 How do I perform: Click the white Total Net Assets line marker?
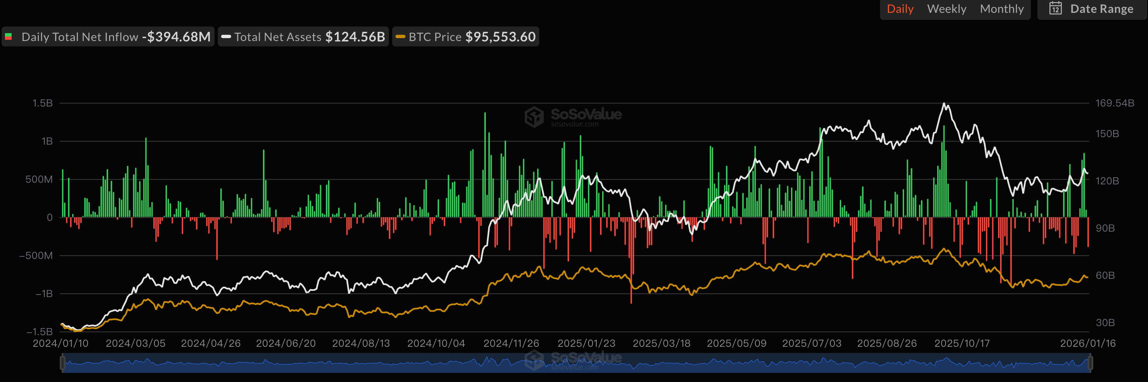pyautogui.click(x=226, y=36)
